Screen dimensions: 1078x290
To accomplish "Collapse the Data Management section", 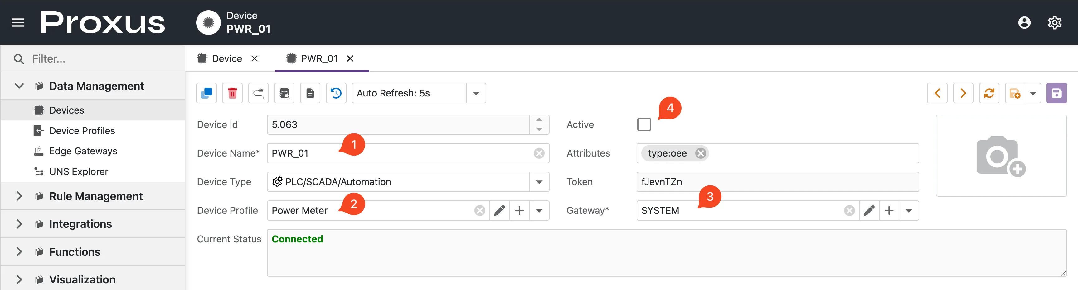I will click(19, 86).
